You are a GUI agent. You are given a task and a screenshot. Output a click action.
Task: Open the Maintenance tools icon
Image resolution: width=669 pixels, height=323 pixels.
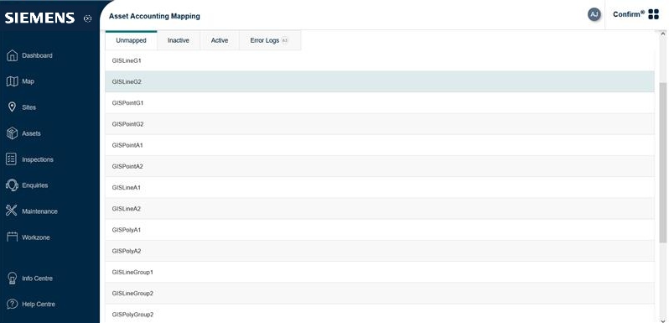click(12, 211)
